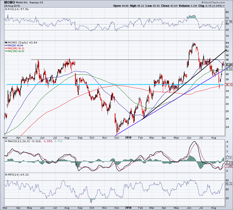Click the red -1.050 value in MACD legend
The height and width of the screenshot is (210, 233).
tap(48, 141)
